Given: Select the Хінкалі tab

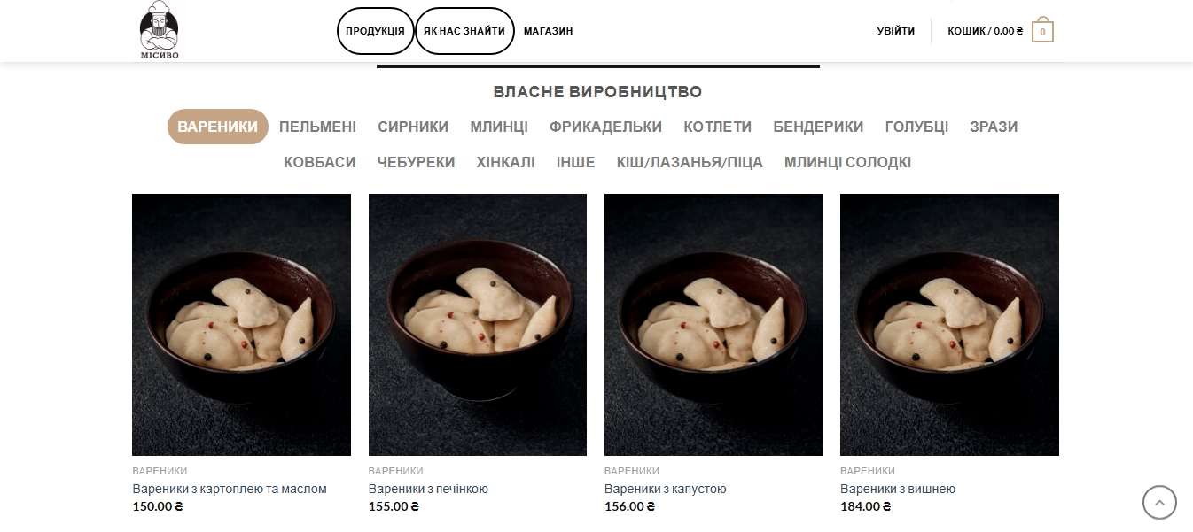Looking at the screenshot, I should point(505,162).
